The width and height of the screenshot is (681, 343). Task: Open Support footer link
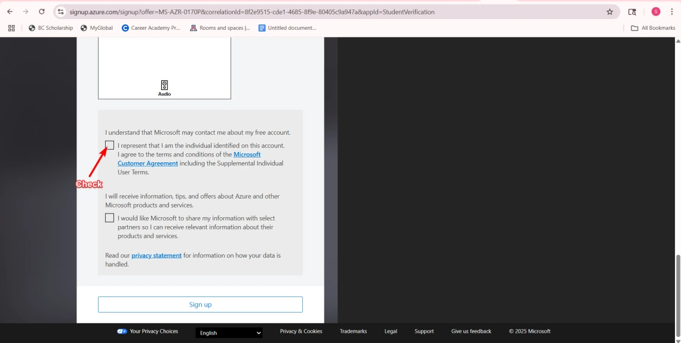pyautogui.click(x=424, y=331)
